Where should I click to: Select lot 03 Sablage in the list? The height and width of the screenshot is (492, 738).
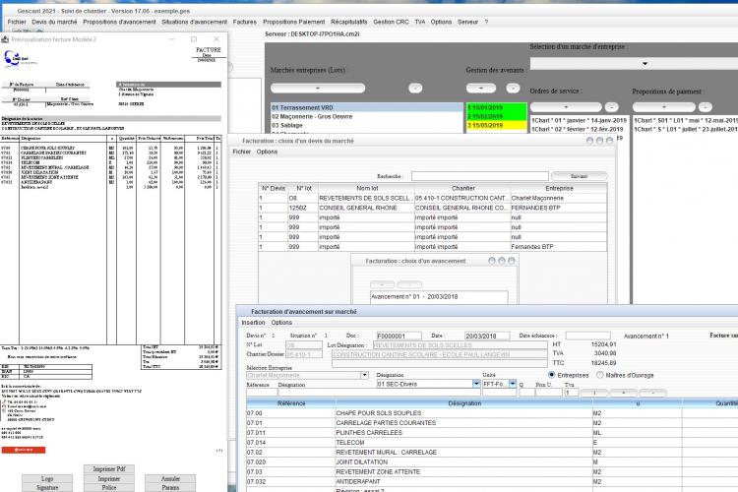pos(367,125)
